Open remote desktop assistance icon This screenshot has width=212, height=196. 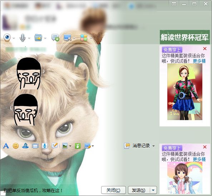tap(68, 38)
